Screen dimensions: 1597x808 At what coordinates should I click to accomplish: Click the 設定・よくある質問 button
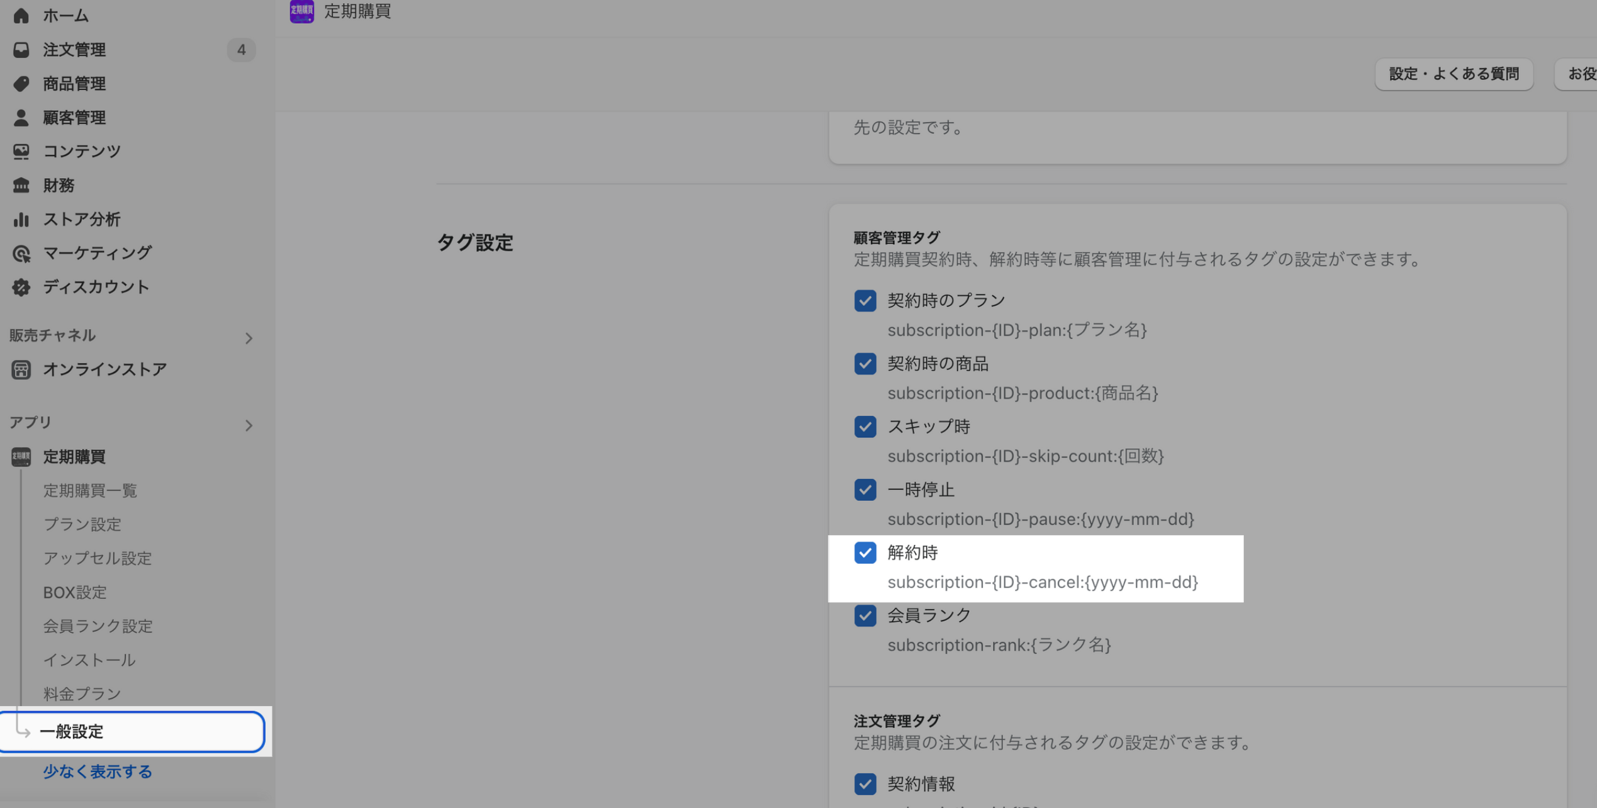1453,74
